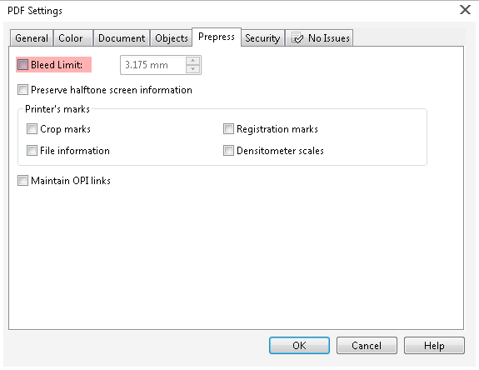Increase bleed limit with up arrow
Viewport: 479px width, 370px height.
(192, 61)
